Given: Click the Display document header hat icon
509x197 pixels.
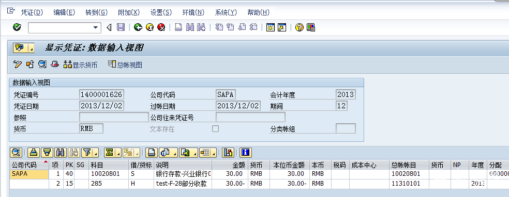Looking at the screenshot, I should click(55, 64).
